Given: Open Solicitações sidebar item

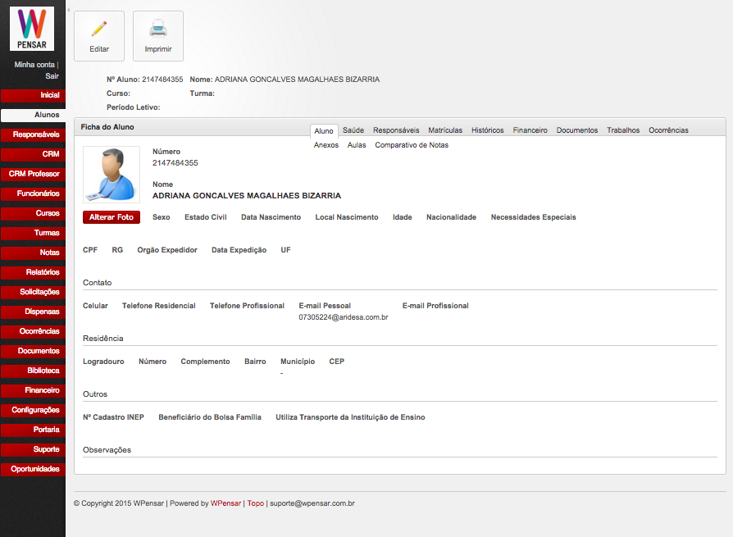Looking at the screenshot, I should click(x=33, y=292).
